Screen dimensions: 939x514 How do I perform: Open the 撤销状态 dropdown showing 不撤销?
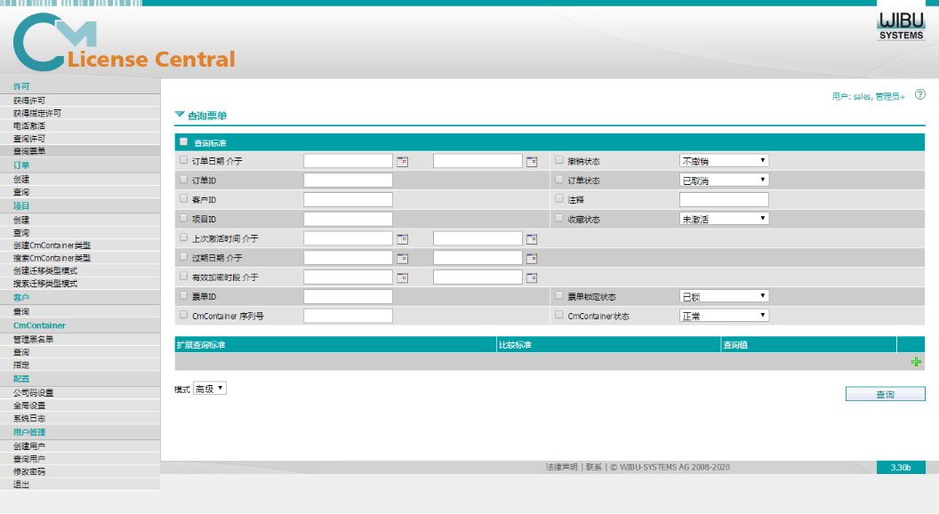[x=724, y=161]
